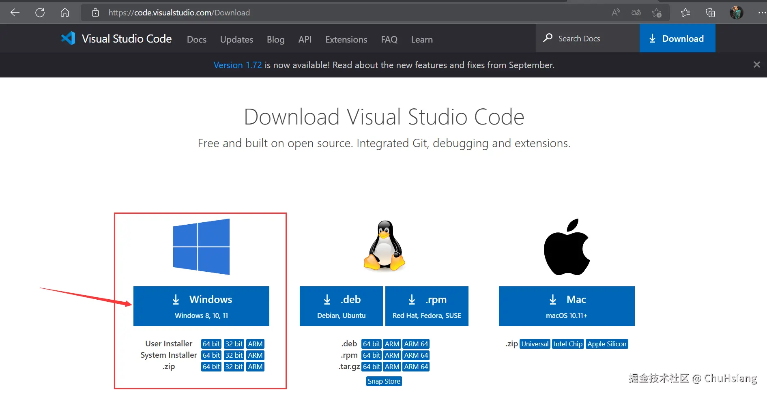The width and height of the screenshot is (767, 395).
Task: Open the Learn menu item
Action: coord(422,39)
